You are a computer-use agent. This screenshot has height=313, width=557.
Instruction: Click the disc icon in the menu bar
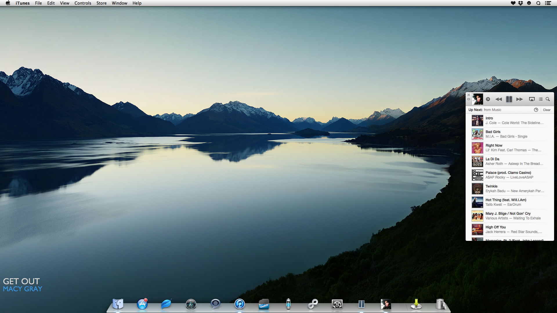tap(529, 3)
